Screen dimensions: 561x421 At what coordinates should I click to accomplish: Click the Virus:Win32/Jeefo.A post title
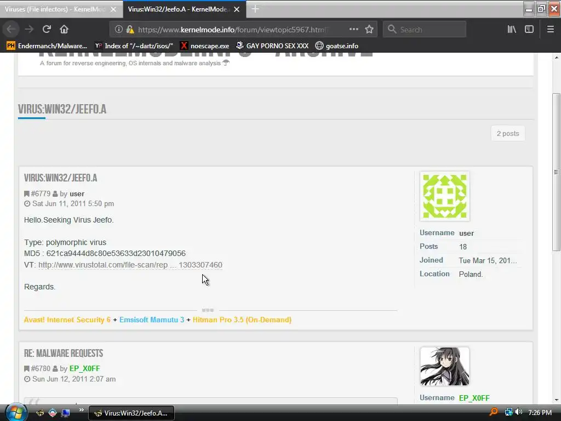point(60,178)
